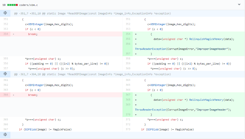Click the deleted break; code on line 364
The height and width of the screenshot is (139, 245).
click(x=32, y=95)
